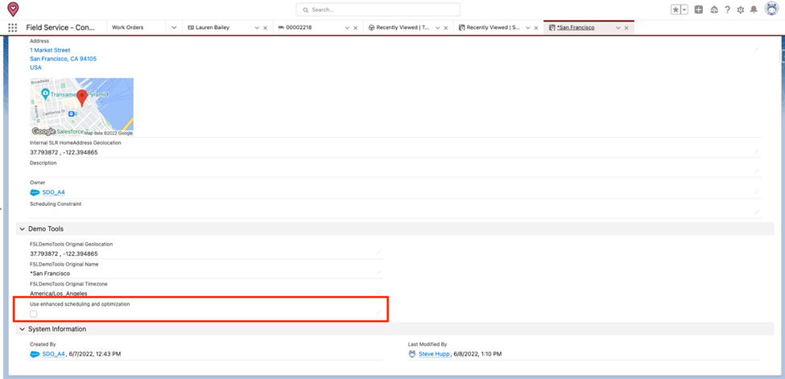The width and height of the screenshot is (785, 379).
Task: Click the Owner Salesforce cloud icon
Action: [x=35, y=192]
